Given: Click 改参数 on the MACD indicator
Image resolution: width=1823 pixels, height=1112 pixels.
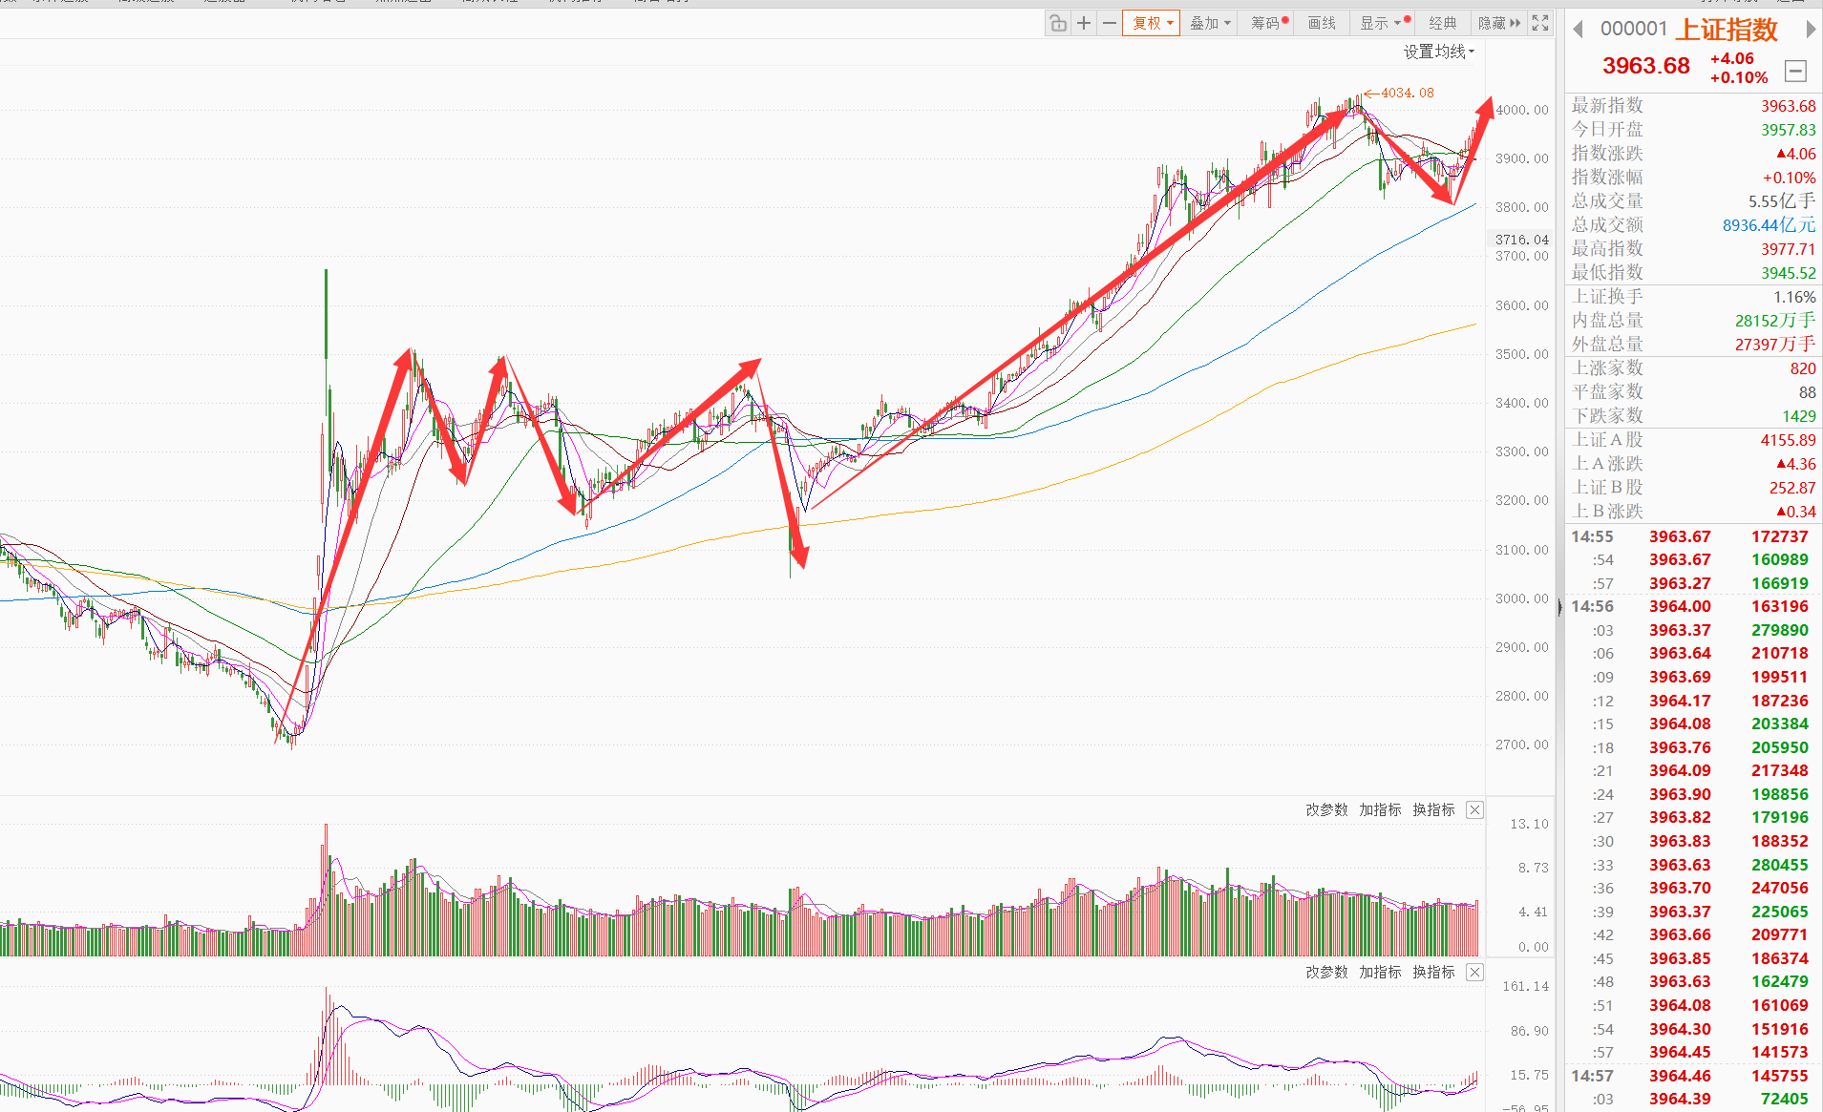Looking at the screenshot, I should point(1326,972).
